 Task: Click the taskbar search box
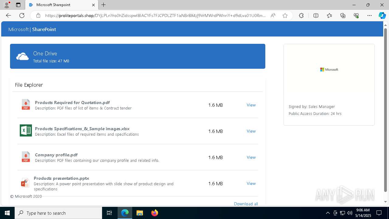[58, 213]
